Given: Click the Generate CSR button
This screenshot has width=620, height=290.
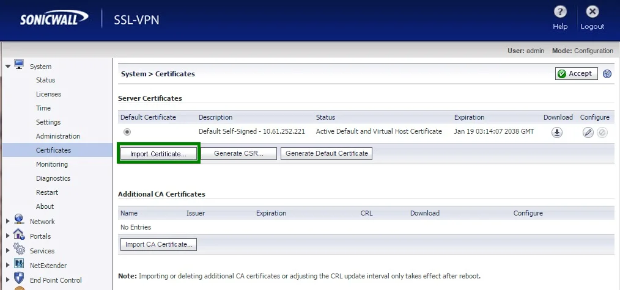Looking at the screenshot, I should [x=238, y=154].
